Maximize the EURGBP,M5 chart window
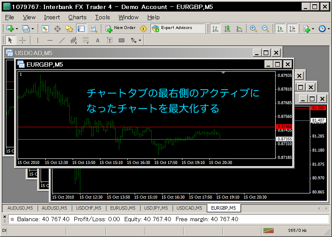332x237 pixels. click(278, 64)
